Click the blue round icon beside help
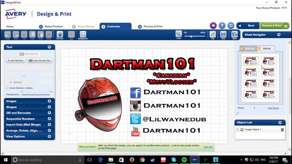Image resolution: width=292 pixels, height=164 pixels. click(x=231, y=26)
